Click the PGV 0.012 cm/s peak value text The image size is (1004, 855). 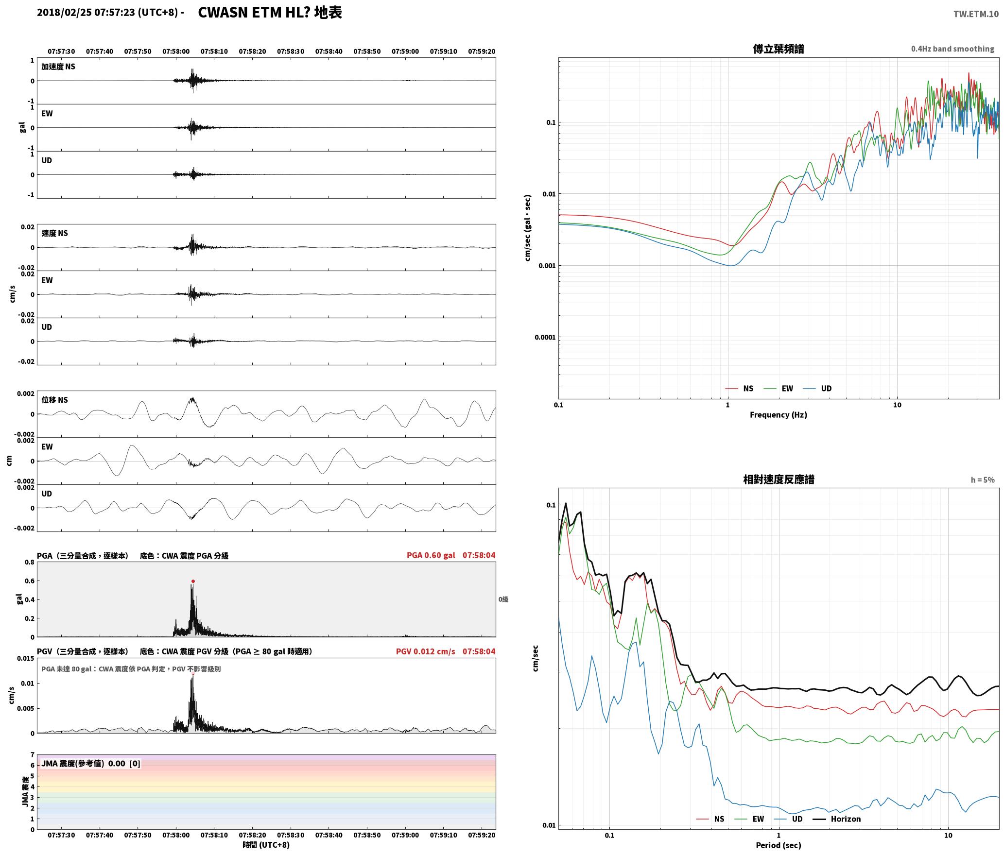click(x=425, y=651)
